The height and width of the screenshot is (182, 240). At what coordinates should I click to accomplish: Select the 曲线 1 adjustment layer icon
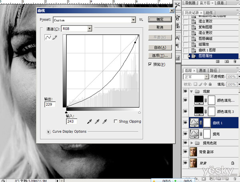tap(194, 123)
